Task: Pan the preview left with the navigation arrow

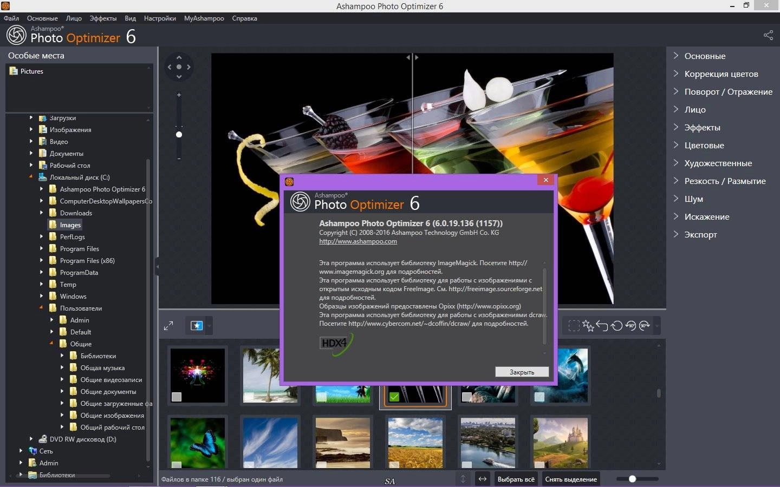Action: [170, 67]
